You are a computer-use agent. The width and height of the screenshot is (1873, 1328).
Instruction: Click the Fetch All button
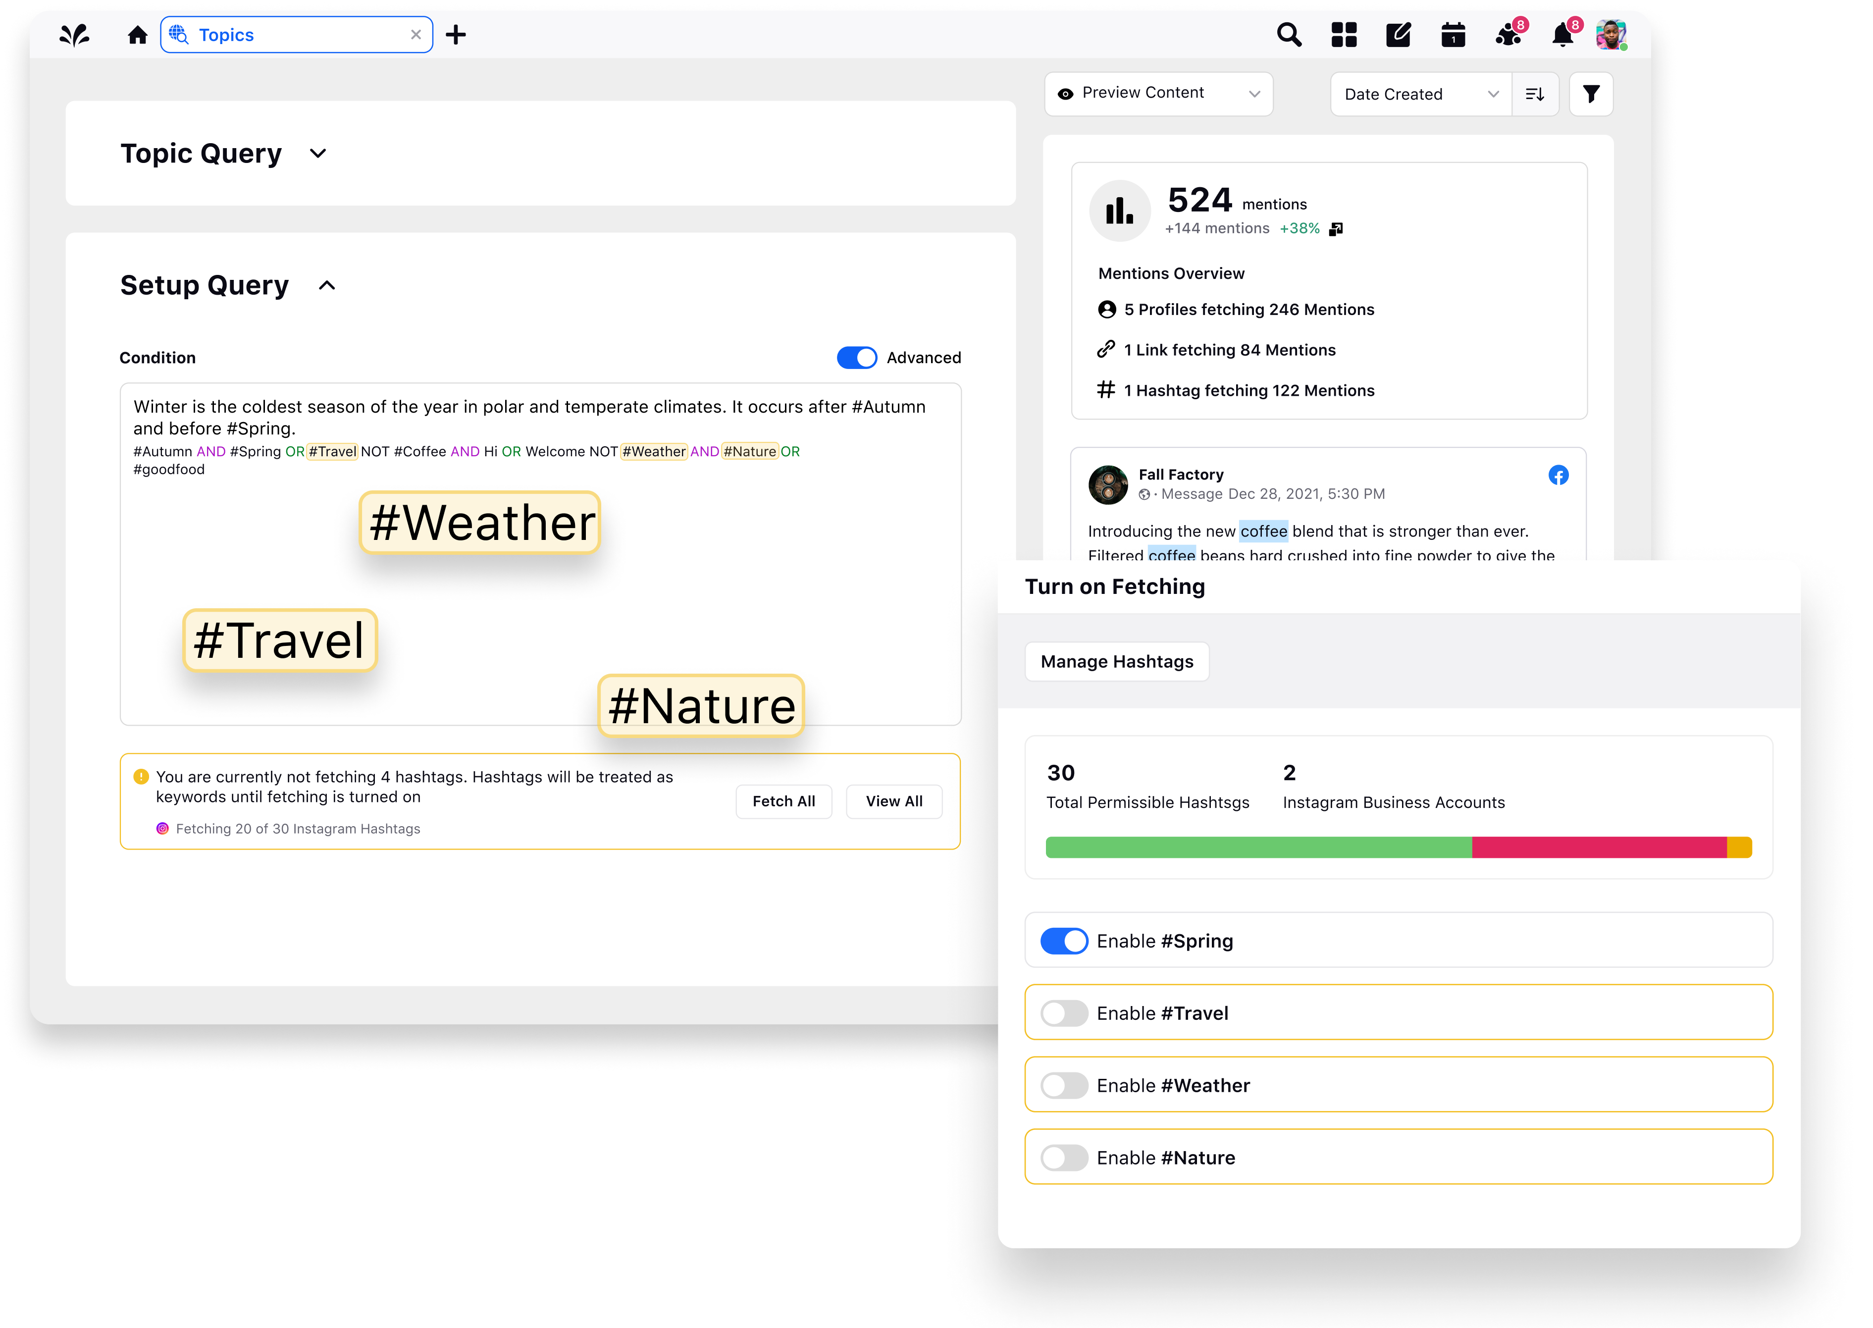coord(783,801)
